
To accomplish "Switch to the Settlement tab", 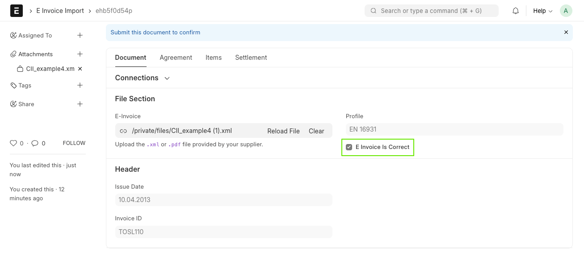I will (x=251, y=58).
